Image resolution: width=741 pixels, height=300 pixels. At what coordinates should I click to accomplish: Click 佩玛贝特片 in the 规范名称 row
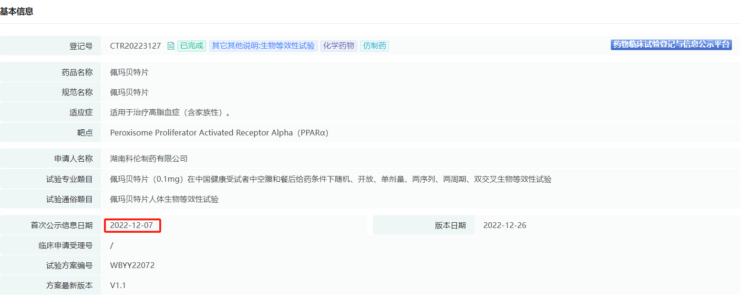129,93
